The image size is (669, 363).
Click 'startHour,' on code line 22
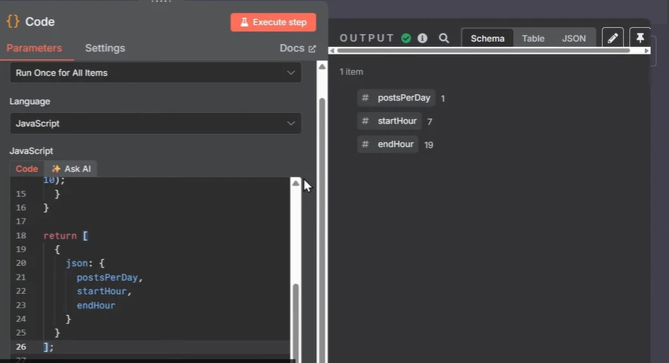point(104,291)
